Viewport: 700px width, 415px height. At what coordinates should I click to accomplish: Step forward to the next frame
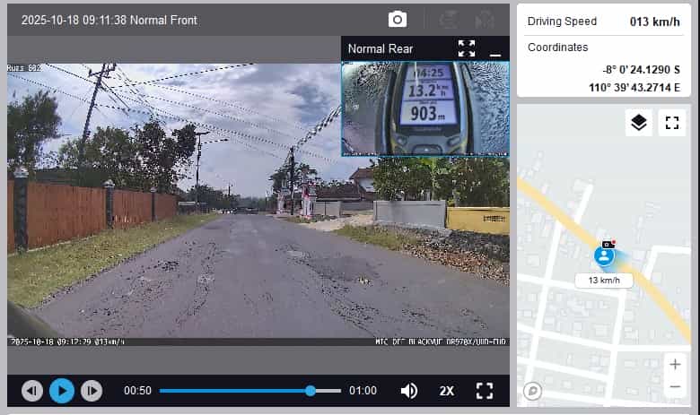(92, 391)
